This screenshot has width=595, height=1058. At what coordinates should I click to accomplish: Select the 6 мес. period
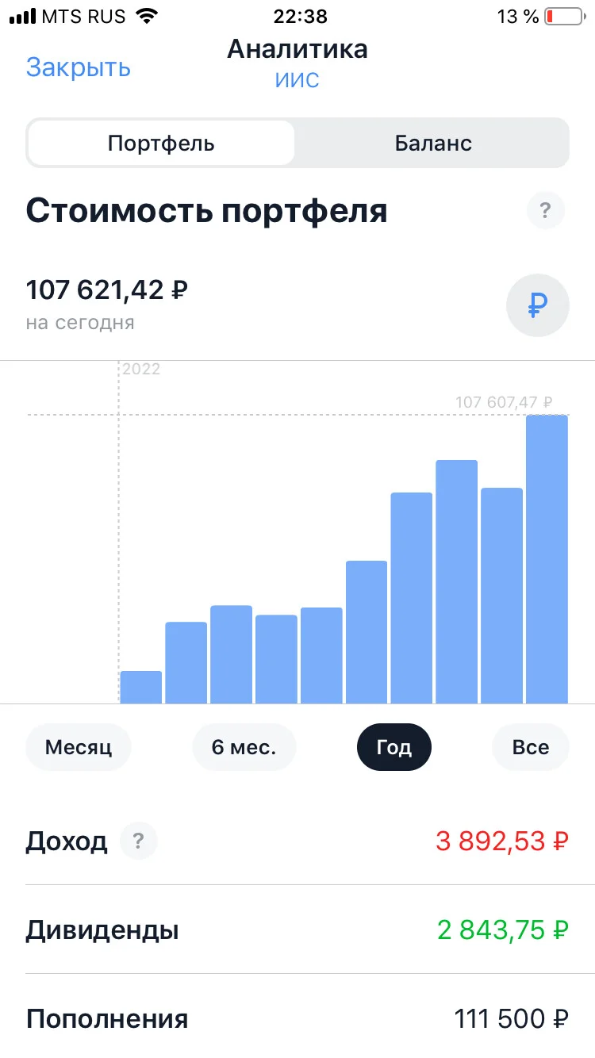pos(244,747)
